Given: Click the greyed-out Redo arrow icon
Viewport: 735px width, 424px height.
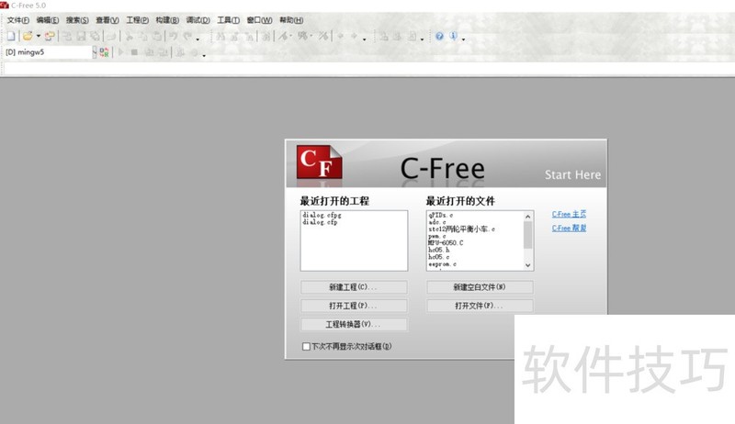Looking at the screenshot, I should (x=187, y=36).
